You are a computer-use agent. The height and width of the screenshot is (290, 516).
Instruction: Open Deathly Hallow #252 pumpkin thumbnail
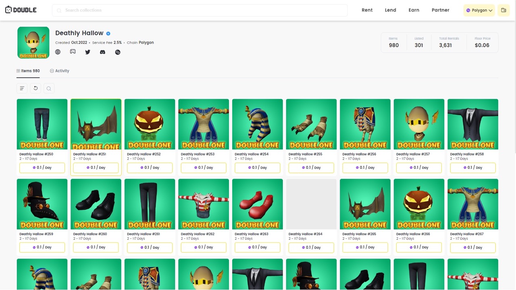(x=150, y=124)
